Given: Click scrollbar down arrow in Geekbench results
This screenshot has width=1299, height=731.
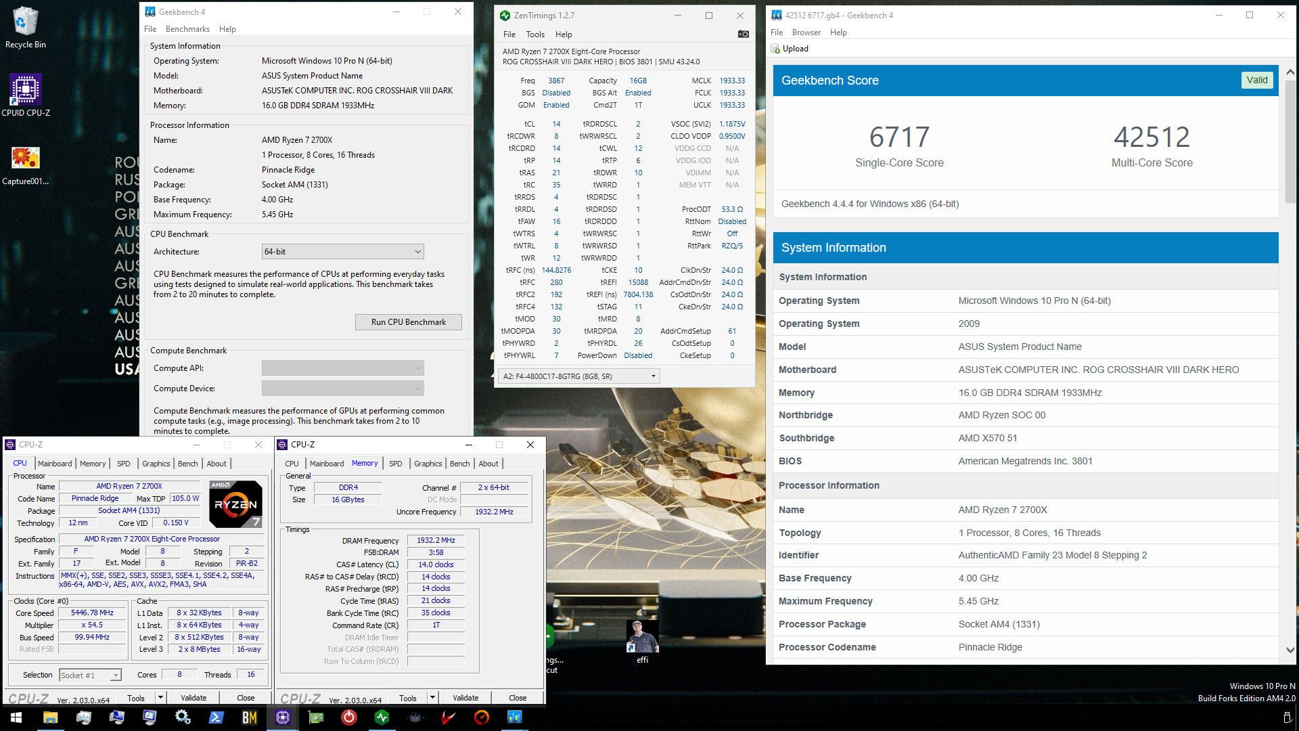Looking at the screenshot, I should click(x=1290, y=650).
